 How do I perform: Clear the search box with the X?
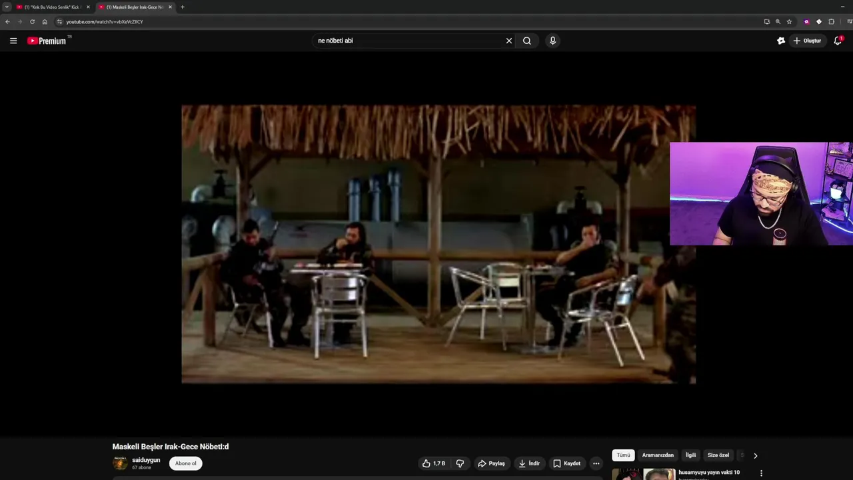(x=509, y=41)
